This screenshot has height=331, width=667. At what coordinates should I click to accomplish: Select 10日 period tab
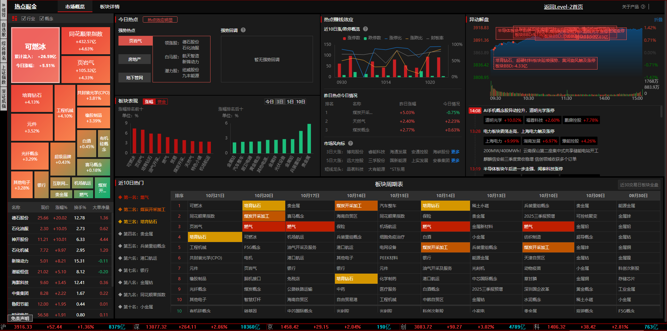click(x=300, y=102)
